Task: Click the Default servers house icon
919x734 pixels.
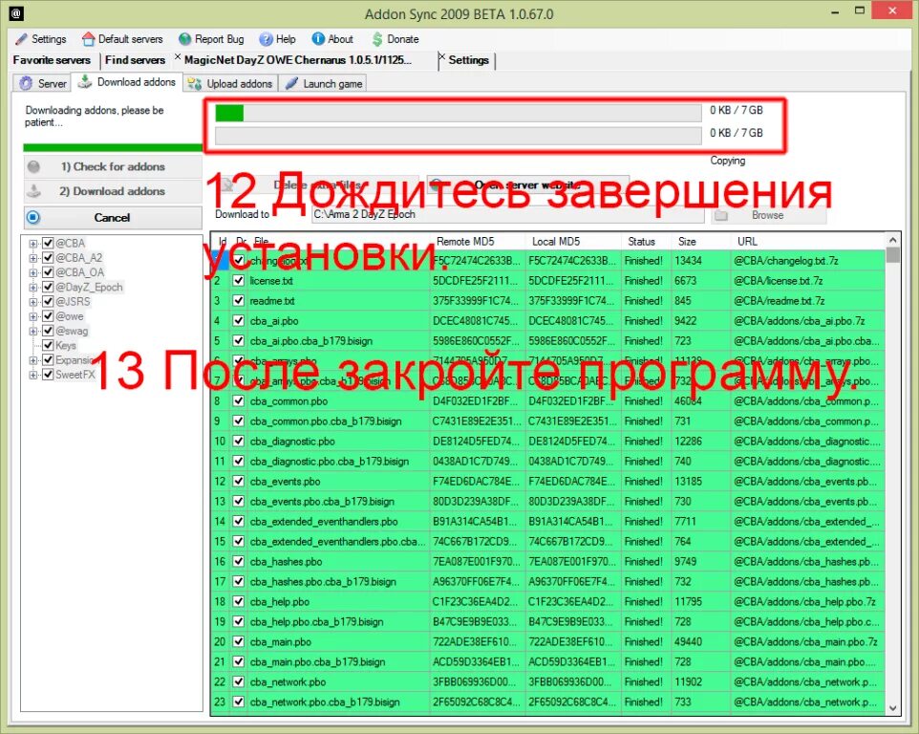Action: tap(88, 39)
